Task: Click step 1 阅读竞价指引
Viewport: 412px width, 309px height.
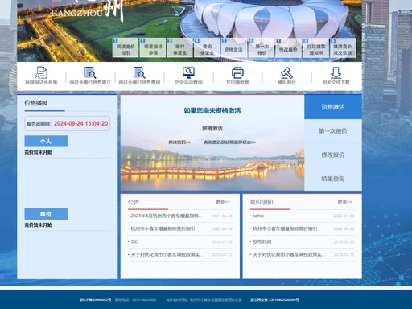Action: click(x=126, y=47)
